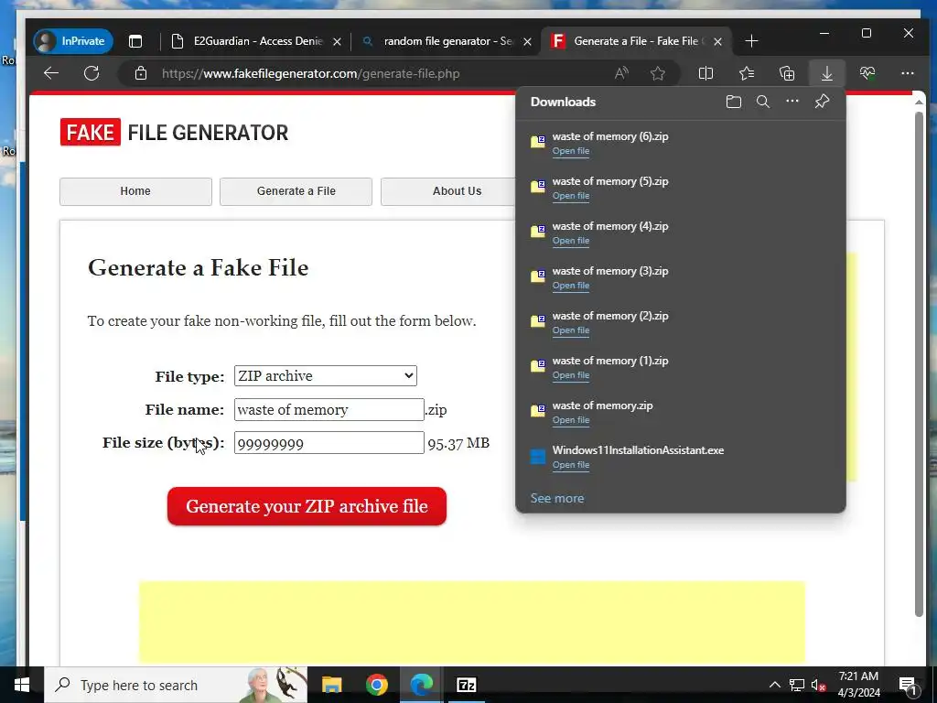This screenshot has height=703, width=937.
Task: Open file for waste of memory (5).zip
Action: click(x=571, y=196)
